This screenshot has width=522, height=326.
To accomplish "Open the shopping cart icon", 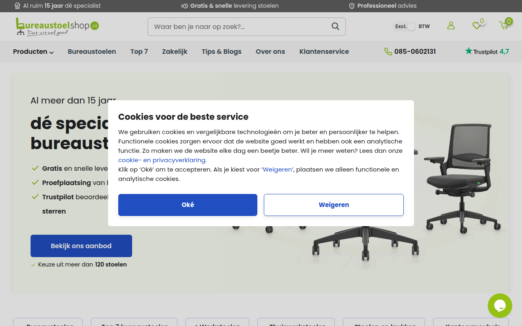I will 504,25.
